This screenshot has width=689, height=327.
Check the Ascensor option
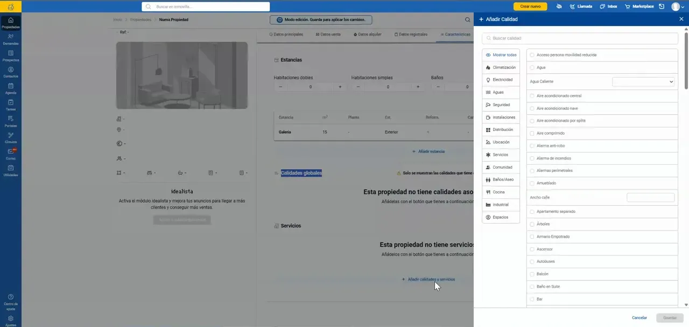tap(532, 249)
